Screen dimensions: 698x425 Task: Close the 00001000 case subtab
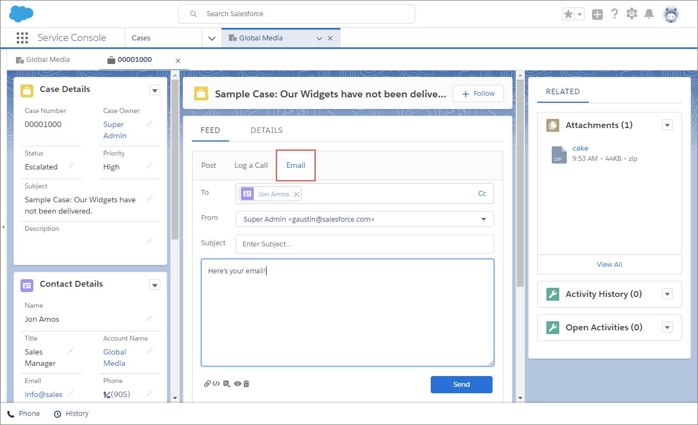tap(178, 61)
